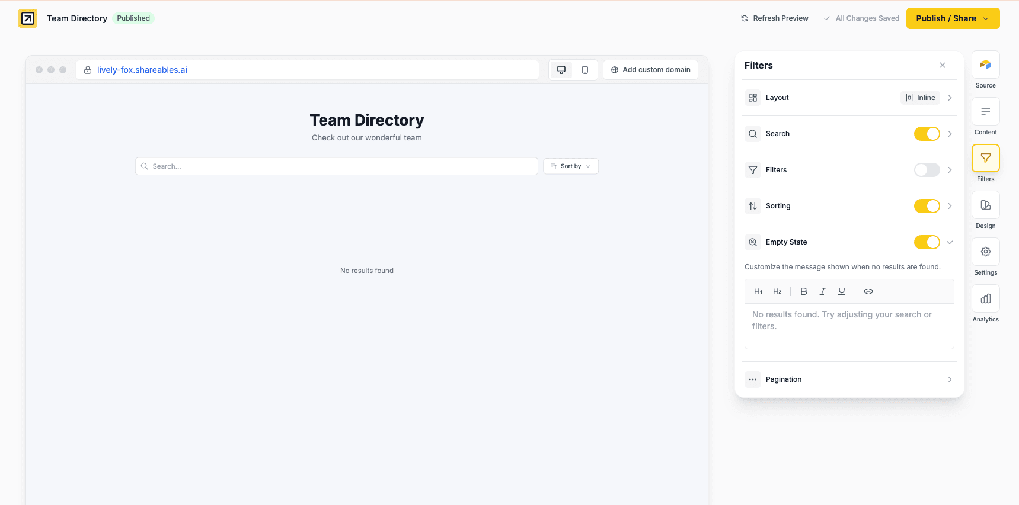The image size is (1019, 505).
Task: Insert link in empty state editor
Action: (x=868, y=291)
